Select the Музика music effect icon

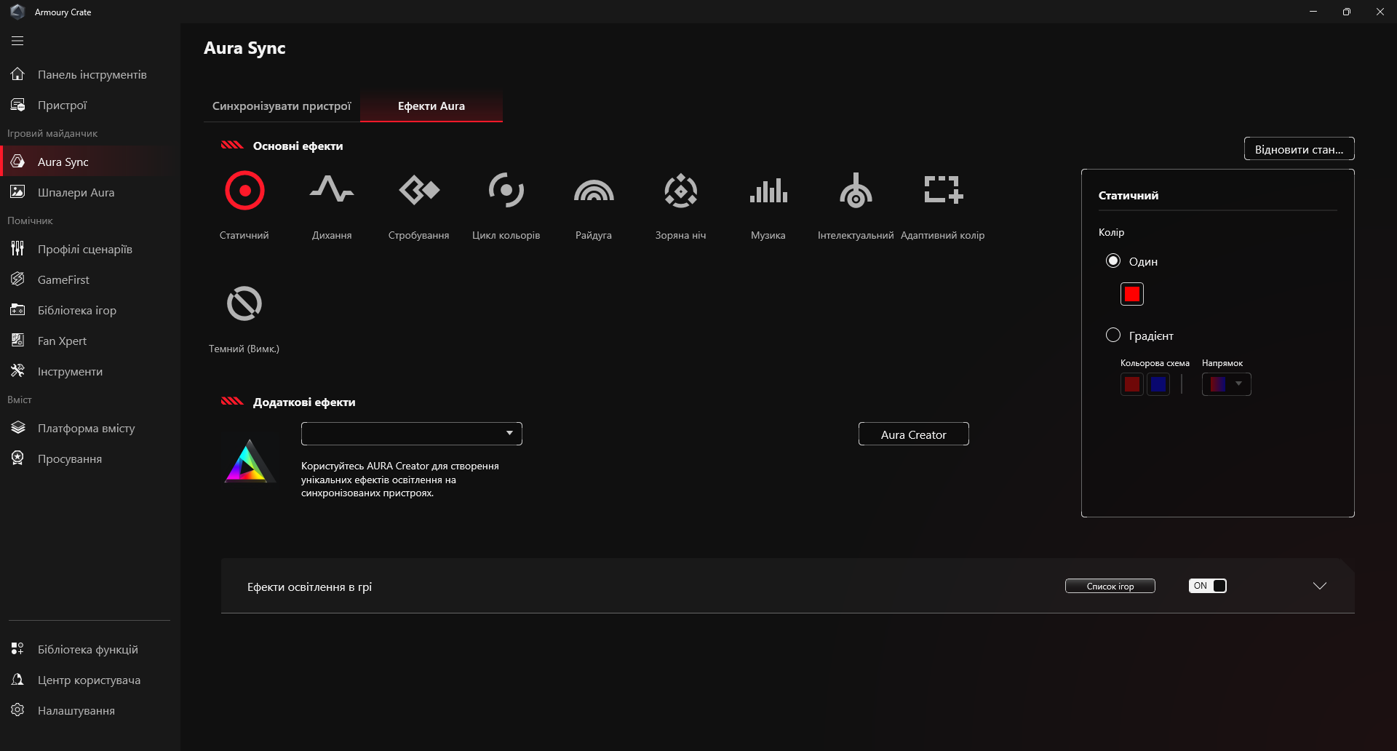click(768, 191)
